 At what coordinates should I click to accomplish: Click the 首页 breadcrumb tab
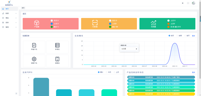point(23,8)
